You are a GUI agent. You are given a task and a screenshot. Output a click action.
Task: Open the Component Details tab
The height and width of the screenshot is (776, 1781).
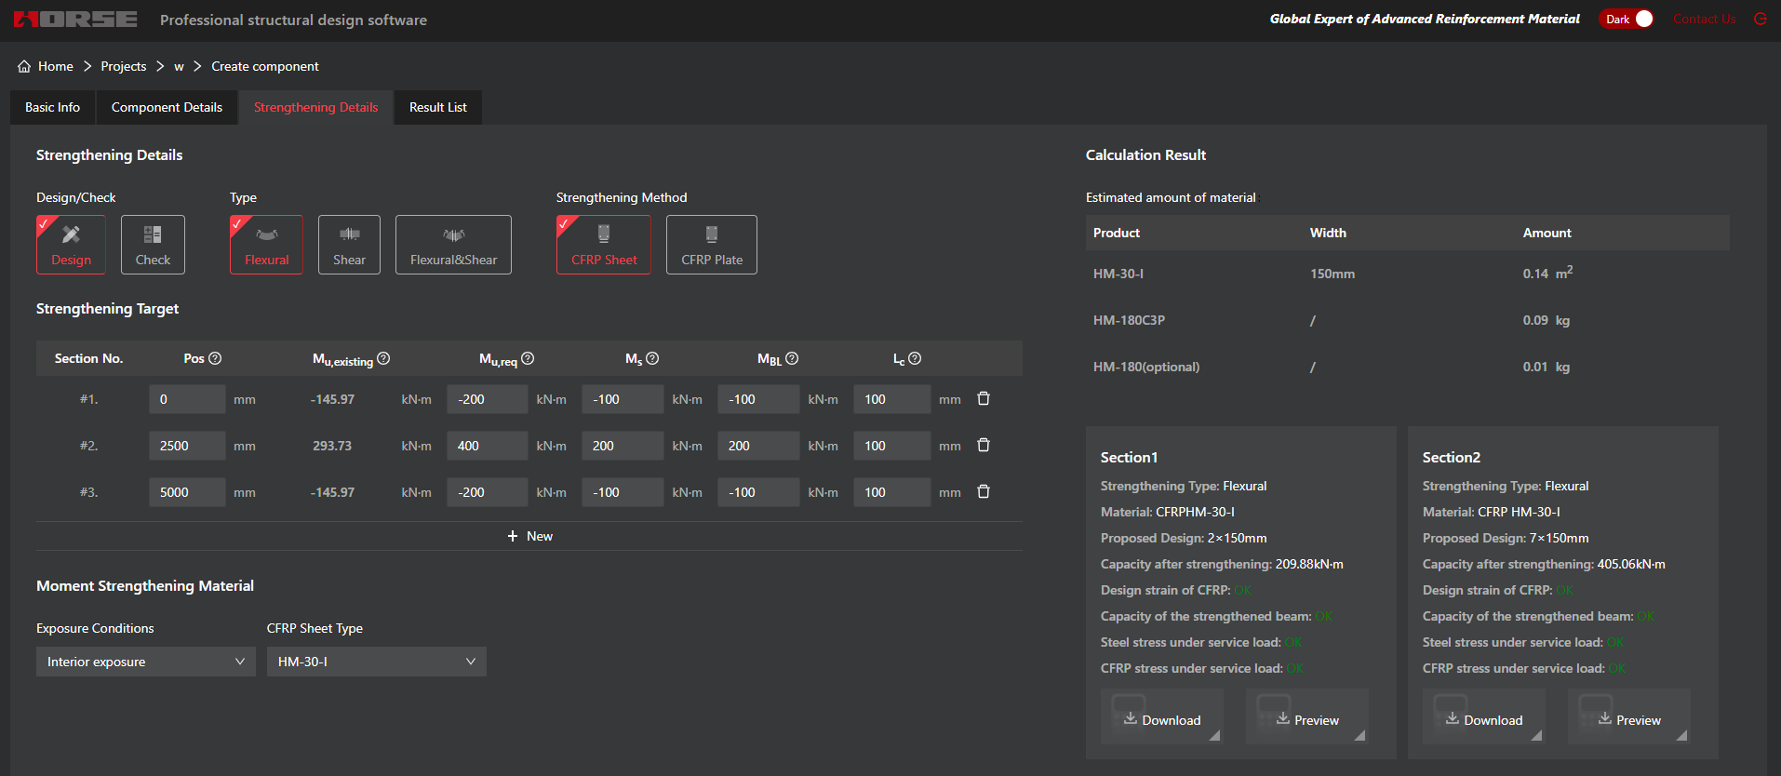point(167,107)
